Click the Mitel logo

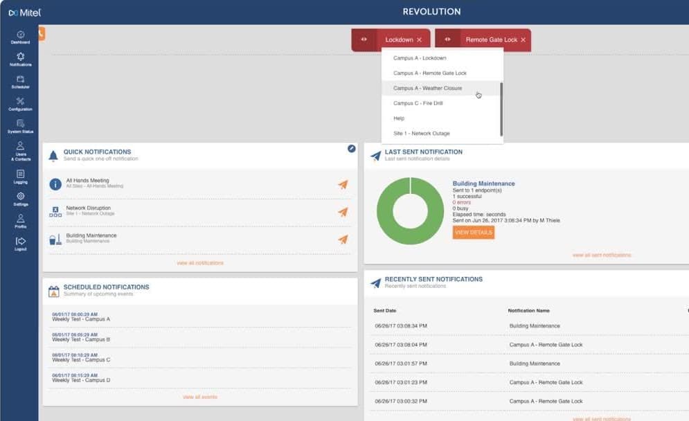[25, 12]
